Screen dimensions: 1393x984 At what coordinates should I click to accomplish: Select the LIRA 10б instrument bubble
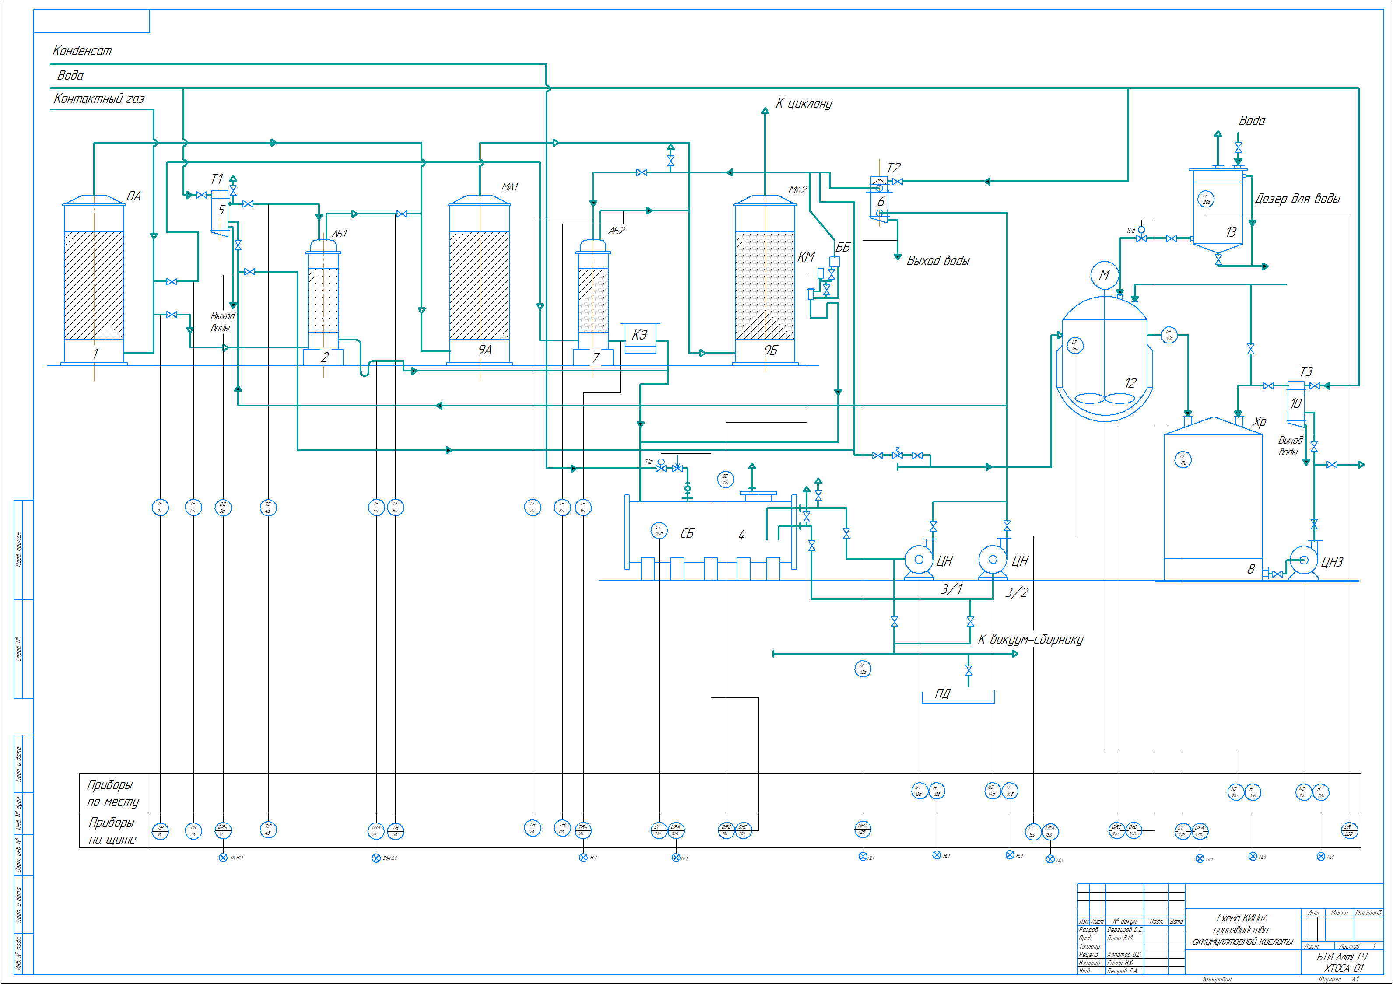click(x=676, y=830)
